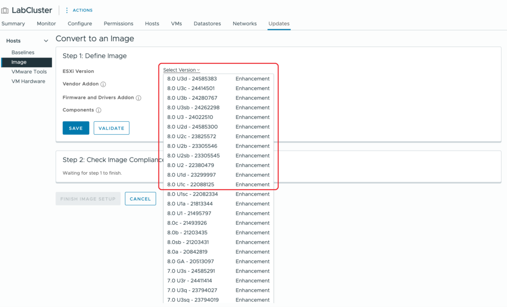Viewport: 507px width, 307px height.
Task: Switch to the Monitor tab
Action: (46, 24)
